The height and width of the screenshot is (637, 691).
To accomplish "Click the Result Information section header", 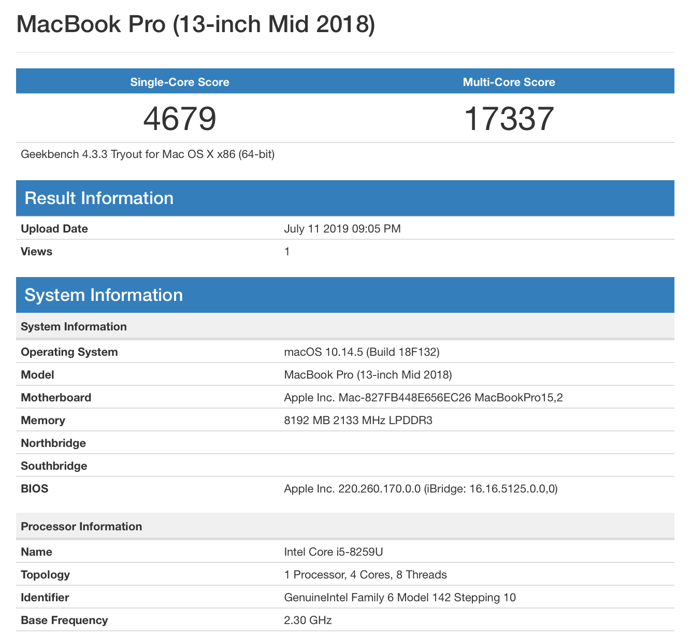I will [345, 198].
